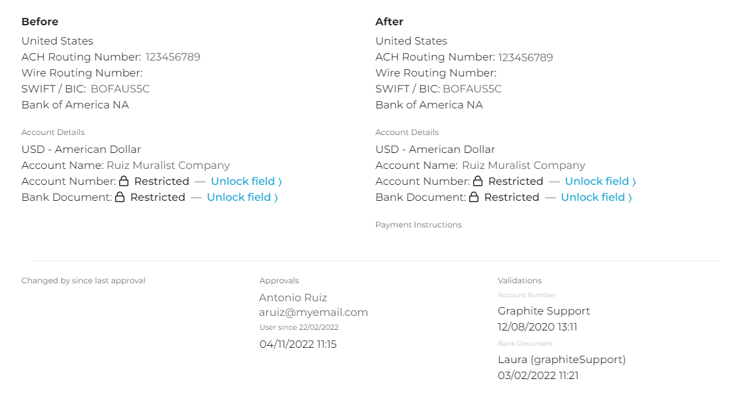Select ACH Routing Number value under Before
The image size is (748, 397).
[173, 57]
